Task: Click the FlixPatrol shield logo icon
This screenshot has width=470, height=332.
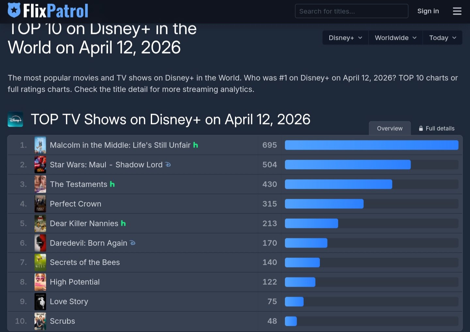Action: click(x=14, y=10)
